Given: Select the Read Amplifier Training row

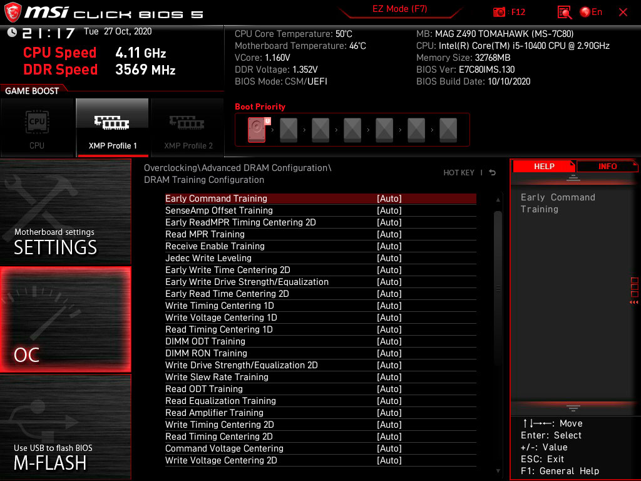Looking at the screenshot, I should [320, 412].
